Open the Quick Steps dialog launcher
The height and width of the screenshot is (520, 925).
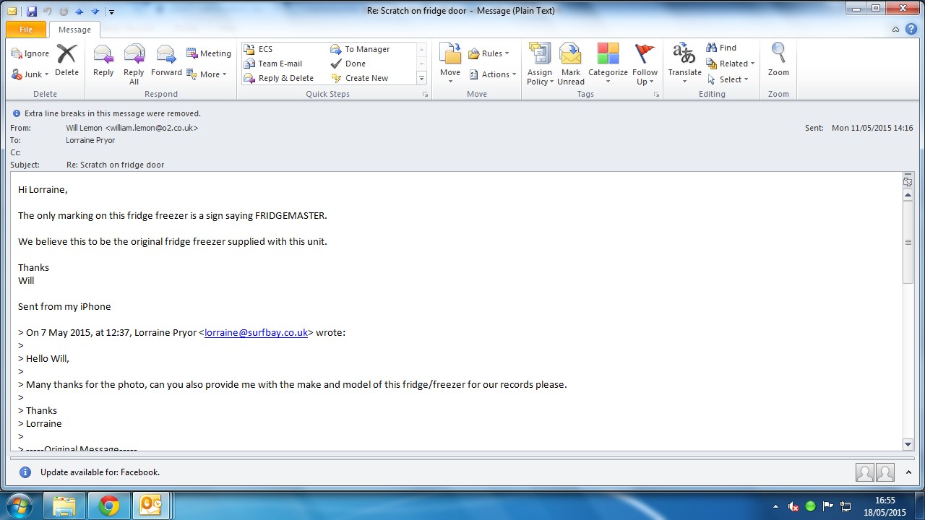pos(425,95)
